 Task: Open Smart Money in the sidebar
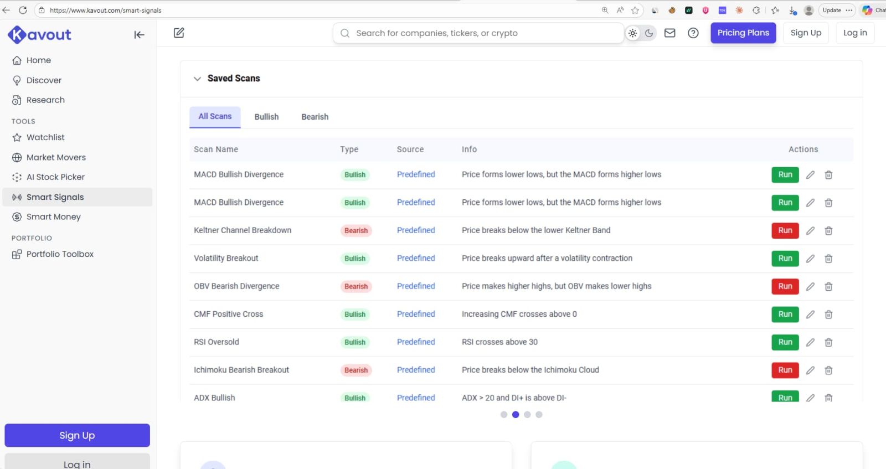click(78, 217)
